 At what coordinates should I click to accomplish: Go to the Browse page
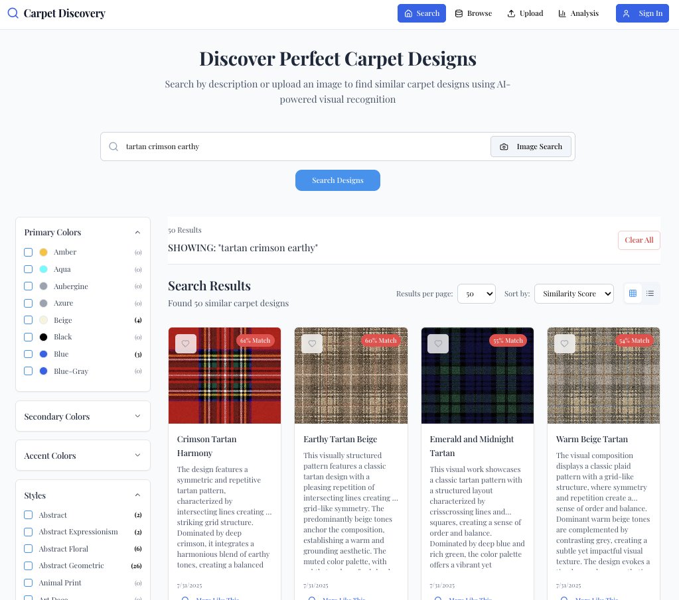pyautogui.click(x=474, y=13)
